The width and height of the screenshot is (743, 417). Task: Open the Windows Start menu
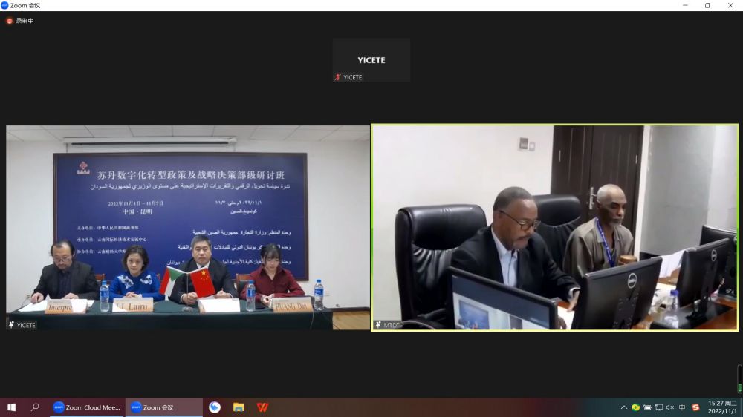tap(11, 407)
